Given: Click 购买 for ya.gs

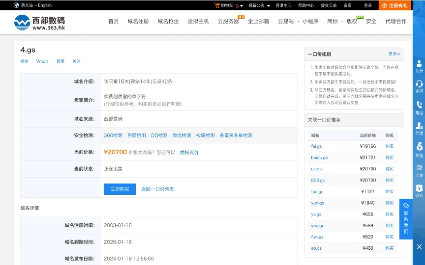Looking at the screenshot, I should [390, 214].
